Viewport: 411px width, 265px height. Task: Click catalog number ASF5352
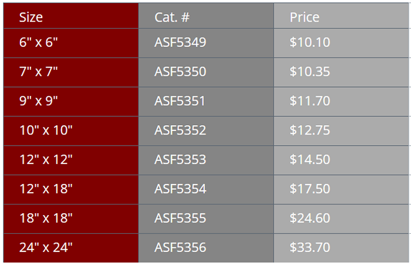point(180,130)
